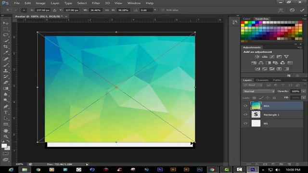The width and height of the screenshot is (308, 173).
Task: Add a Brightness/Contrast adjustment
Action: 257,57
